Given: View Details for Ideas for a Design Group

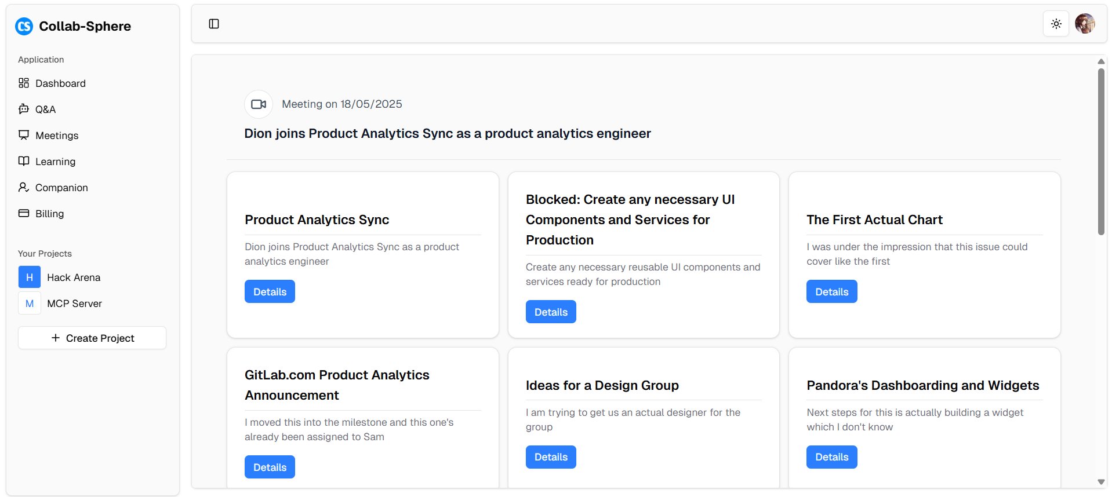Looking at the screenshot, I should tap(551, 457).
